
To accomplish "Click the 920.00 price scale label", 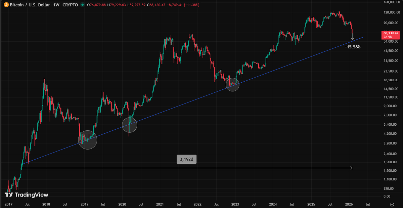I will point(388,189).
